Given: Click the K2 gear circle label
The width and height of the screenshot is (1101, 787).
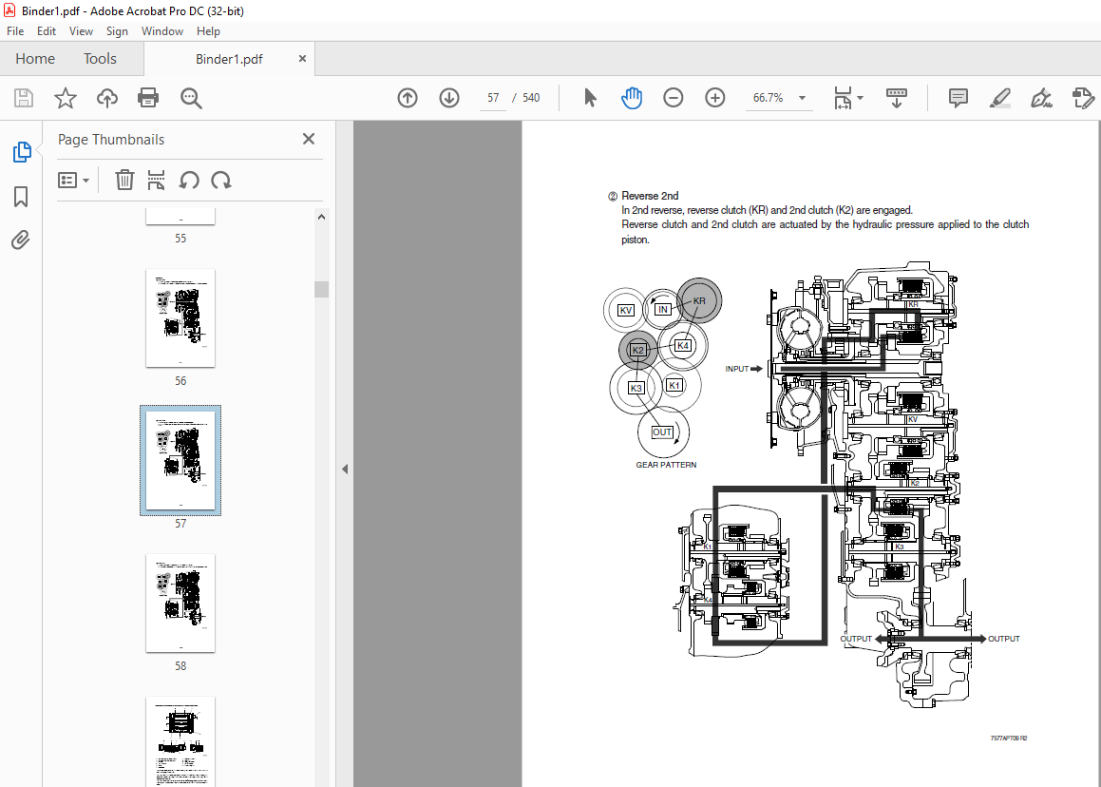Looking at the screenshot, I should point(637,350).
